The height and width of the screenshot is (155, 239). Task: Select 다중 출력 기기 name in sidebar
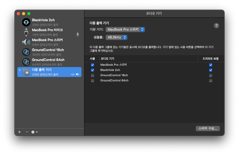click(42, 70)
